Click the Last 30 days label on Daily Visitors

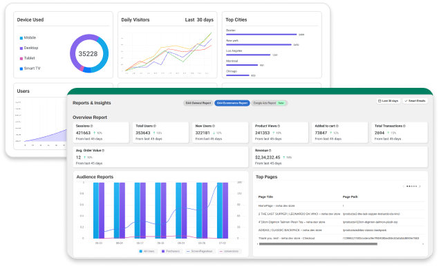coord(199,20)
